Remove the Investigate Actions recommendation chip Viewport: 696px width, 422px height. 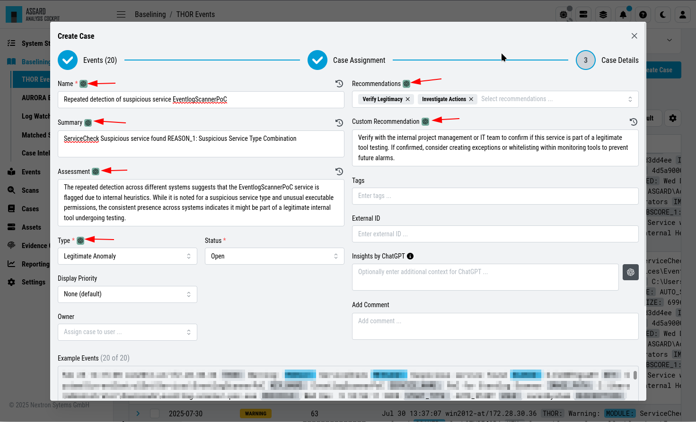click(471, 99)
